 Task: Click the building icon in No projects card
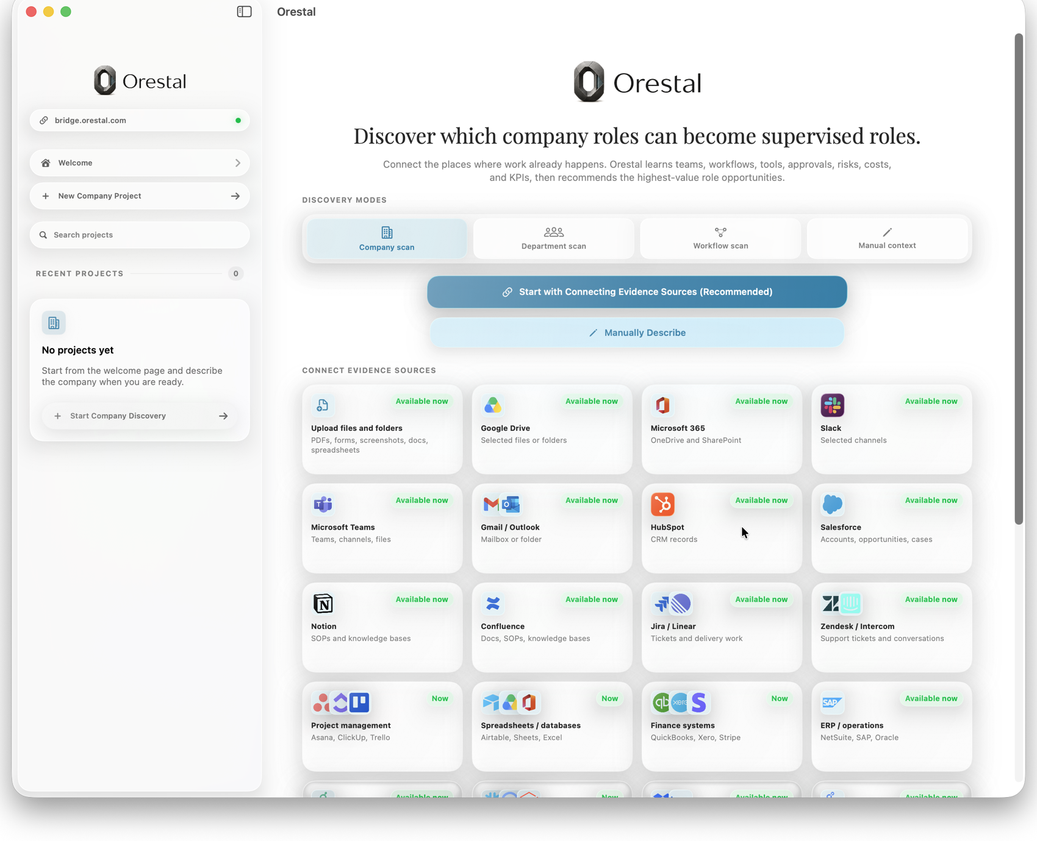[x=54, y=322]
